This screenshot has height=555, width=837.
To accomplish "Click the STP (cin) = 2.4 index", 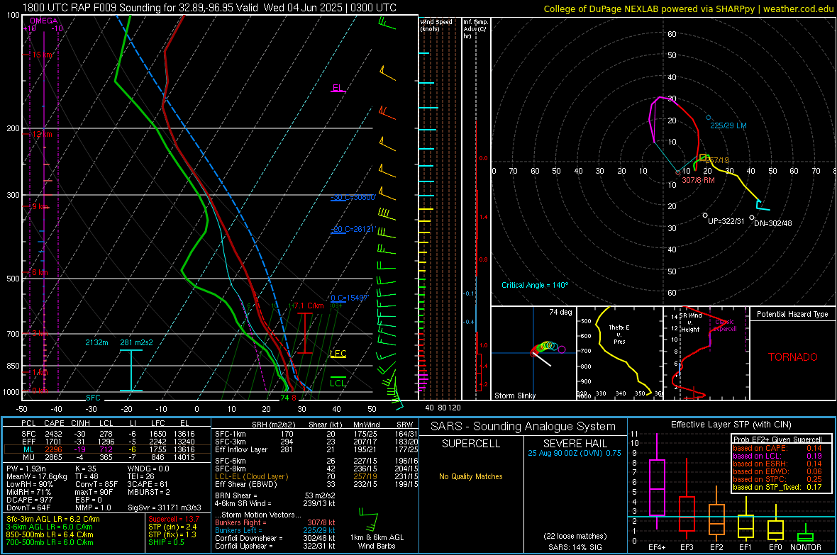I will (172, 527).
